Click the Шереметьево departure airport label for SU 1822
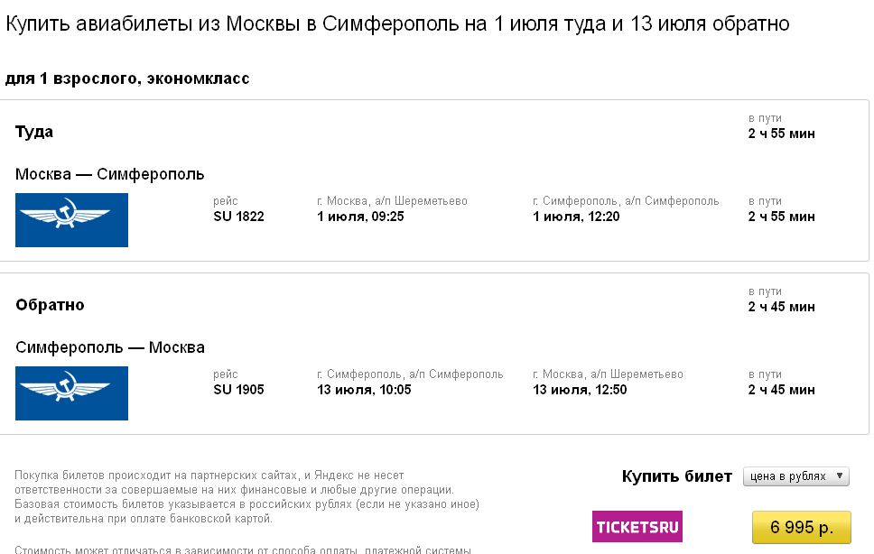874x554 pixels. (392, 200)
